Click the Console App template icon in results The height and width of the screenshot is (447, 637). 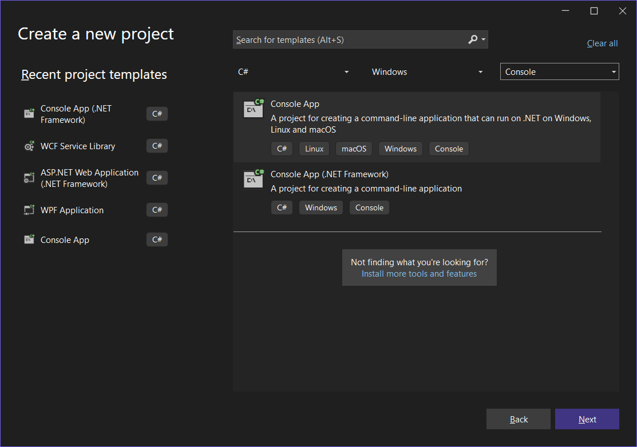254,108
